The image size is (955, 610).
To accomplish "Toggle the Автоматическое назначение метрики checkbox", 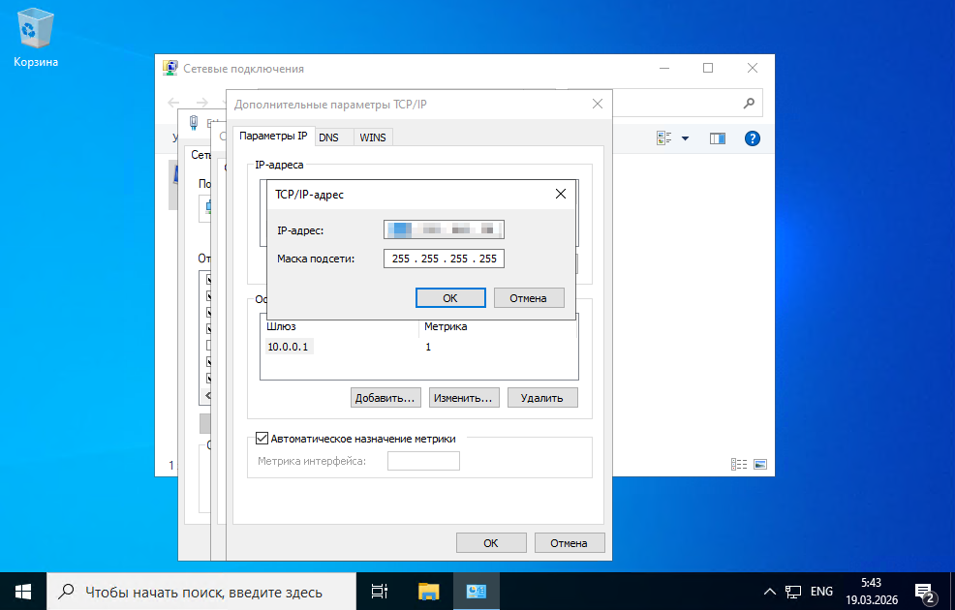I will pyautogui.click(x=261, y=439).
